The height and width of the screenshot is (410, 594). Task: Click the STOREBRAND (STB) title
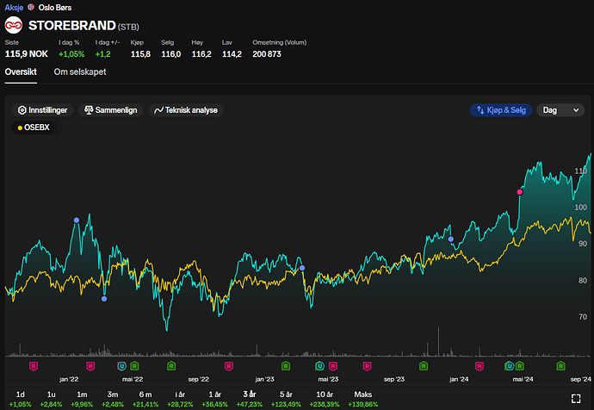point(84,26)
